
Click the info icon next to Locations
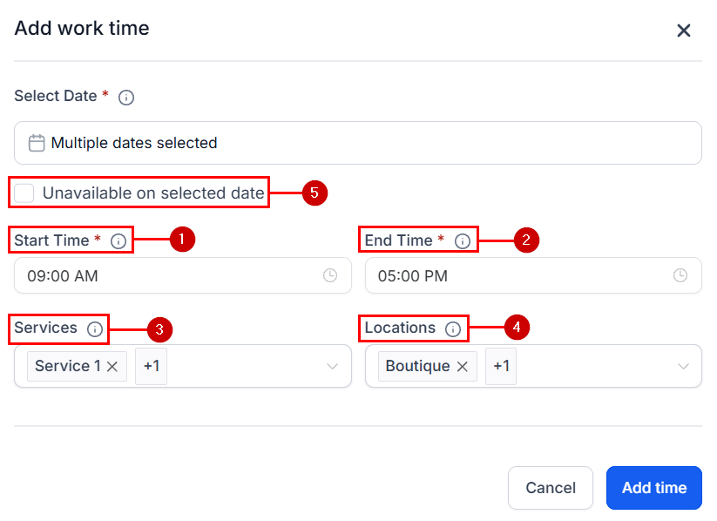(451, 328)
